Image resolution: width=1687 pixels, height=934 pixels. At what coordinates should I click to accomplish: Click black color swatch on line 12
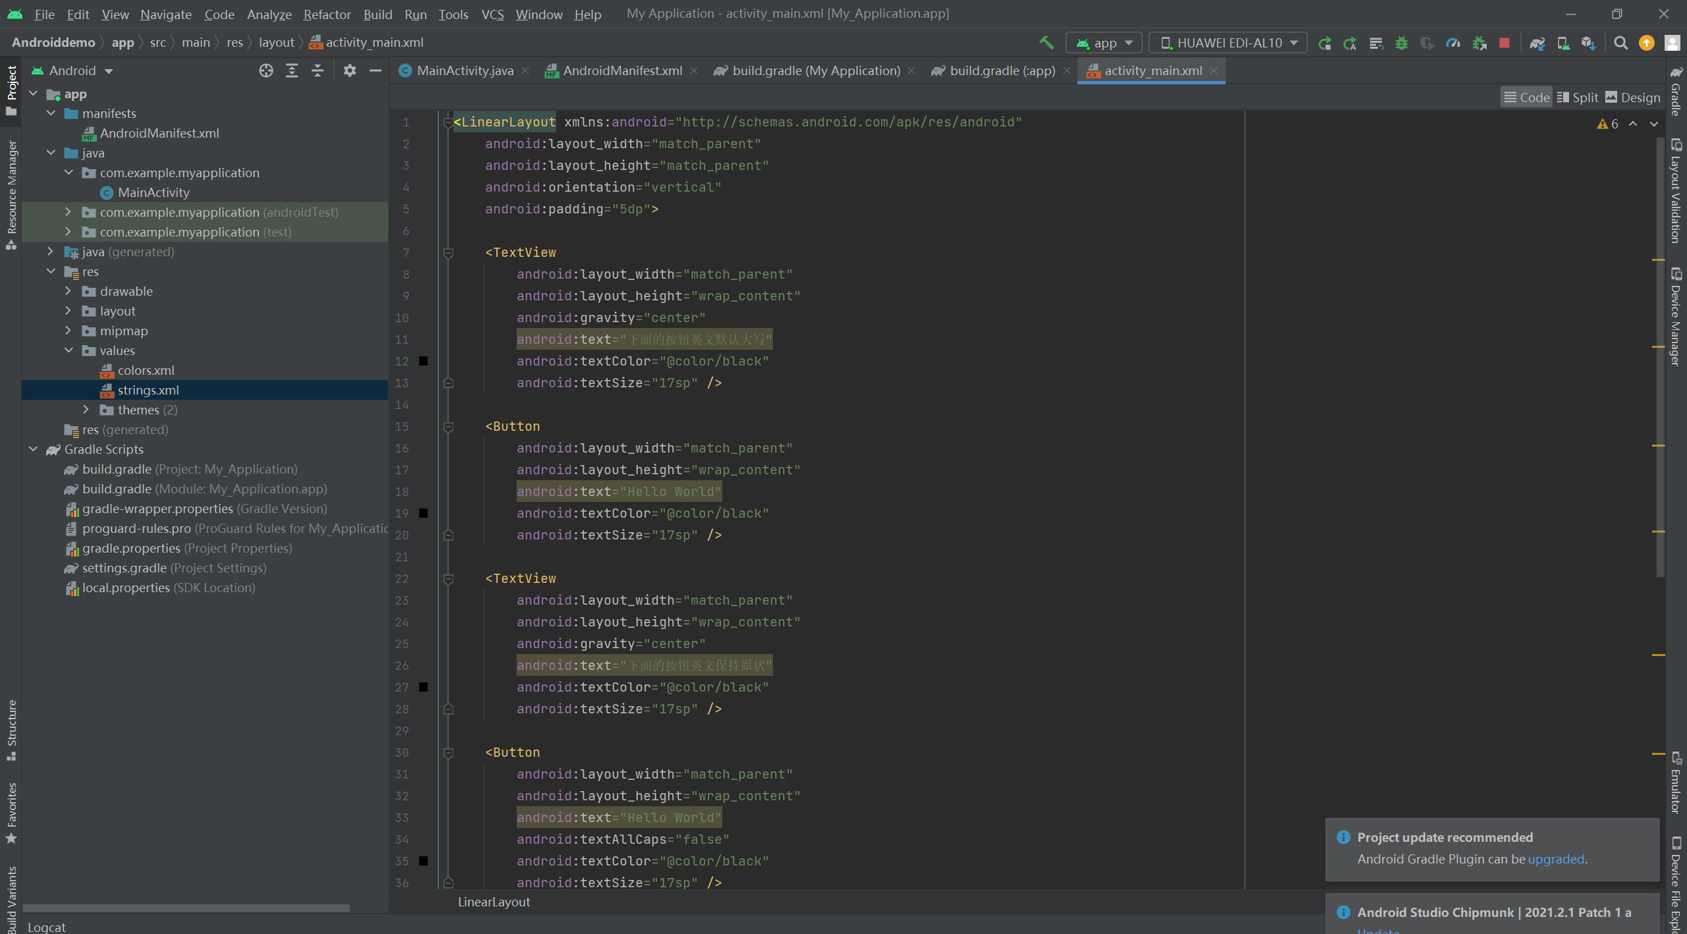[424, 361]
